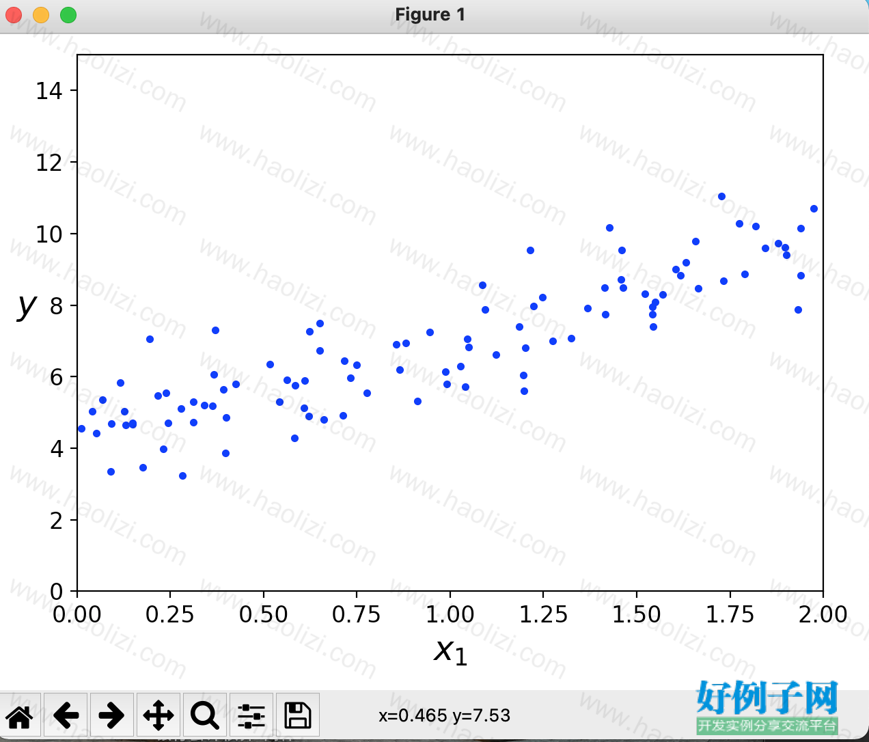Click the 4 y-axis tick label

(56, 449)
